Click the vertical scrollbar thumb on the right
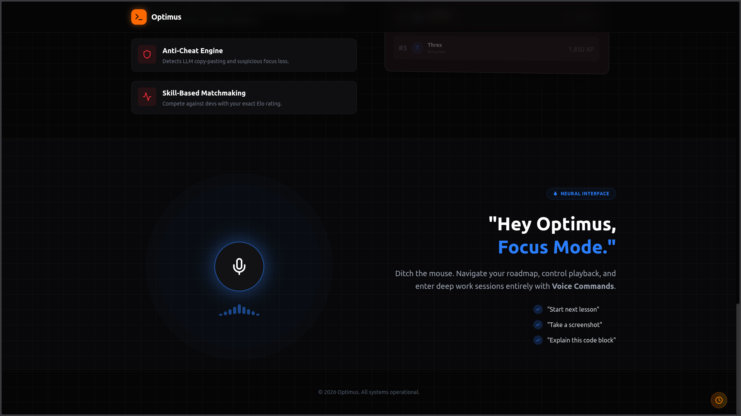Image resolution: width=741 pixels, height=416 pixels. (x=738, y=358)
